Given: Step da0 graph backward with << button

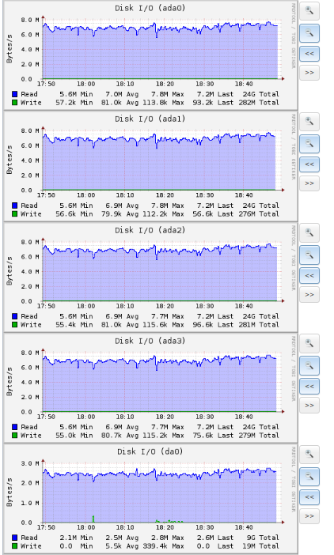Looking at the screenshot, I should 309,497.
